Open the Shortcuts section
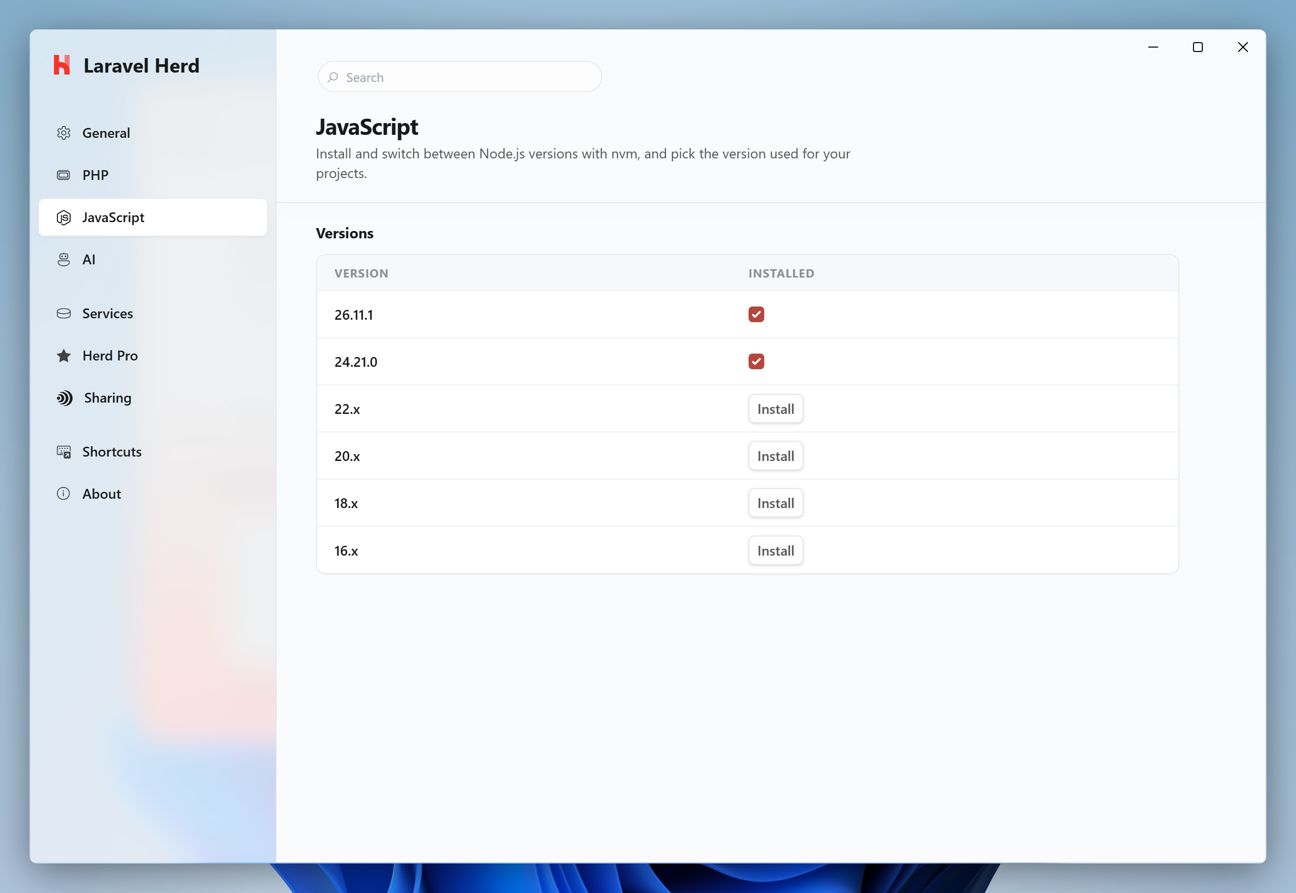1296x893 pixels. click(x=153, y=452)
